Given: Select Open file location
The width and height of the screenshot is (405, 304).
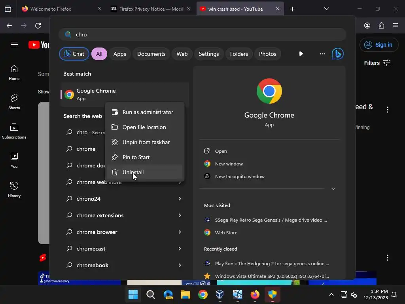Looking at the screenshot, I should tap(145, 127).
